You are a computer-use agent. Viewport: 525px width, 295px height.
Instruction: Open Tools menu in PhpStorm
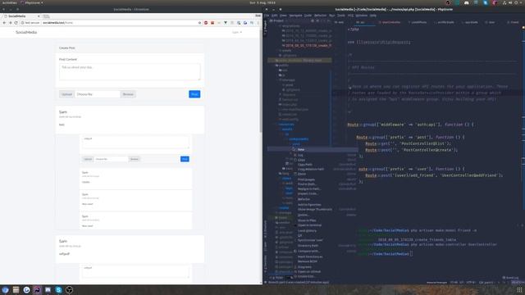(341, 16)
